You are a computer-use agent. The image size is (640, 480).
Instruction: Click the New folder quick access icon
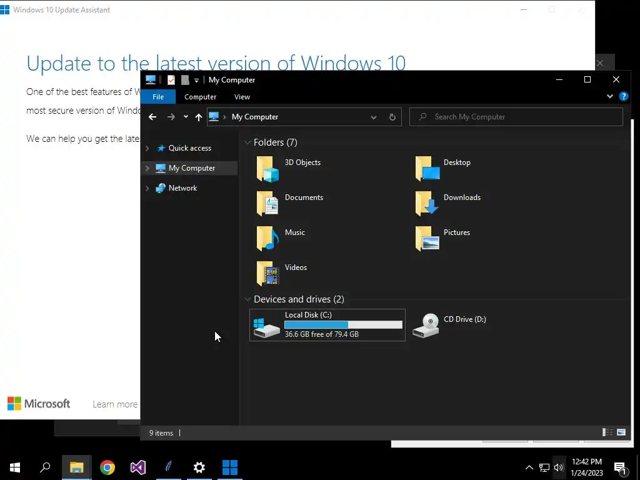coord(185,80)
